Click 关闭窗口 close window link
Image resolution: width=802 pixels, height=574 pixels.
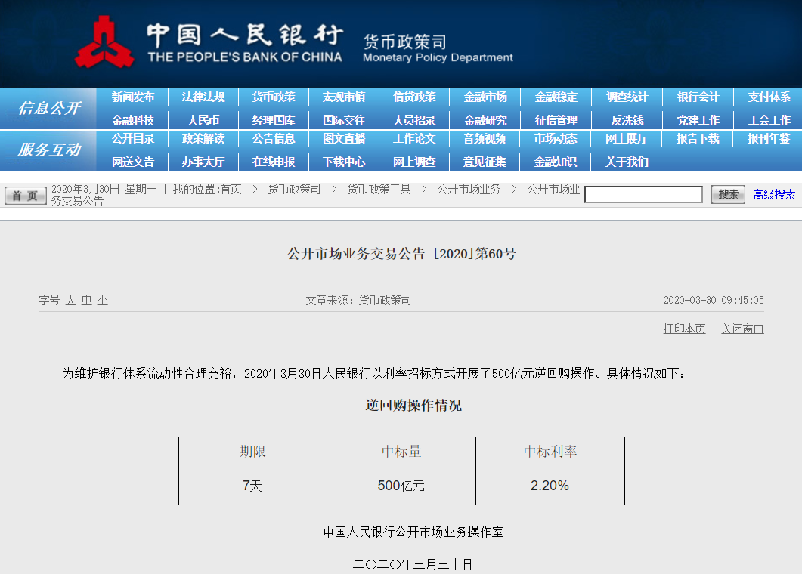pyautogui.click(x=742, y=329)
